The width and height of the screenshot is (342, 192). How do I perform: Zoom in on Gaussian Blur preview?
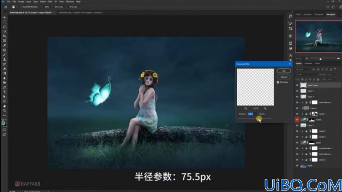[265, 108]
